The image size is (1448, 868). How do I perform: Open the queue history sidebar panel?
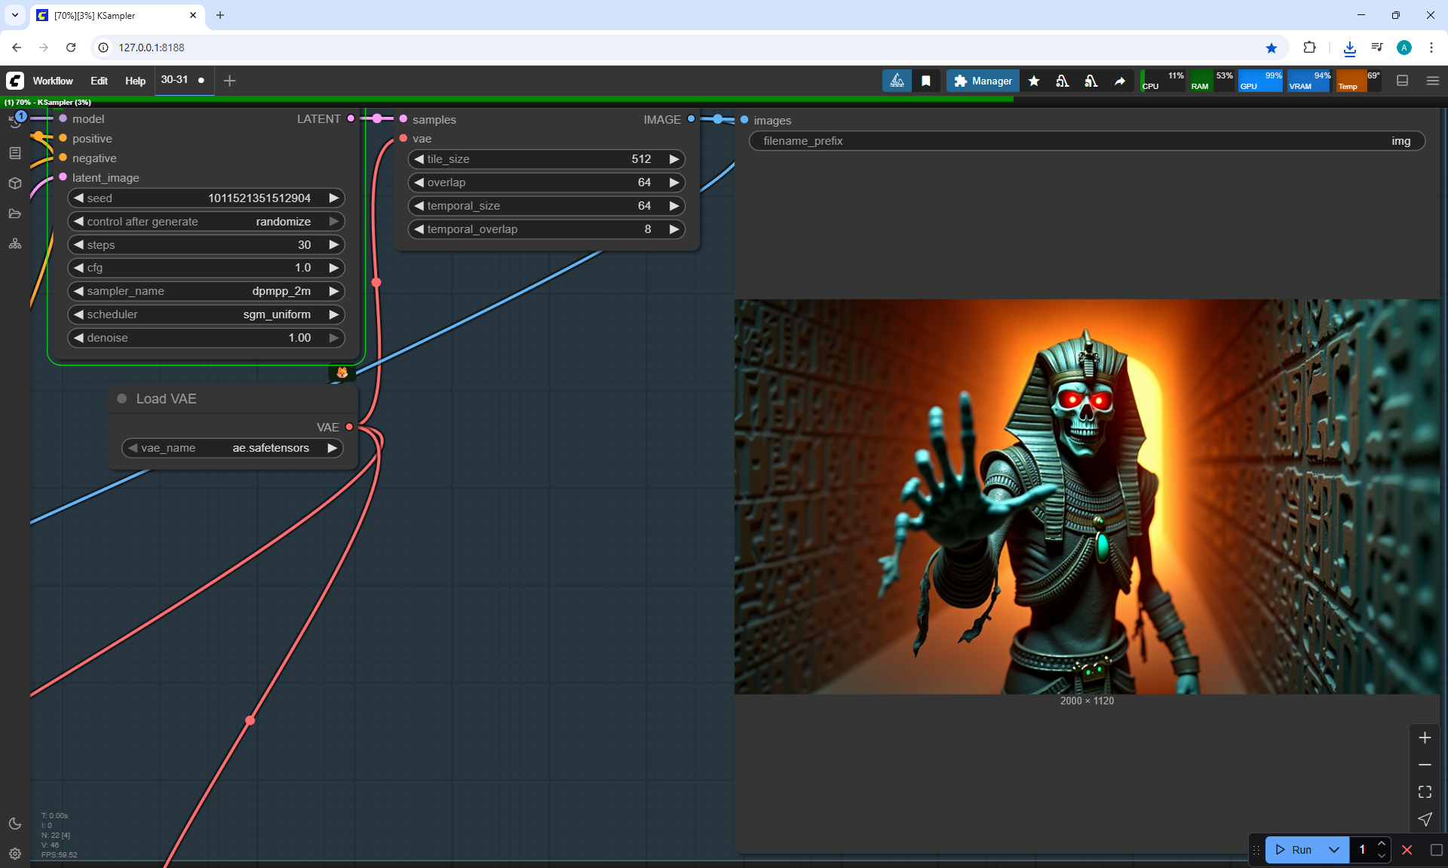(x=15, y=121)
